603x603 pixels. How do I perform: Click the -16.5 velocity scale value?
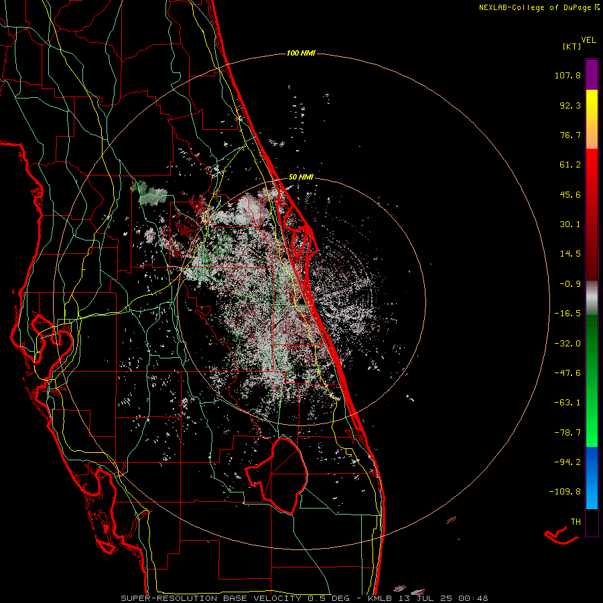point(567,314)
